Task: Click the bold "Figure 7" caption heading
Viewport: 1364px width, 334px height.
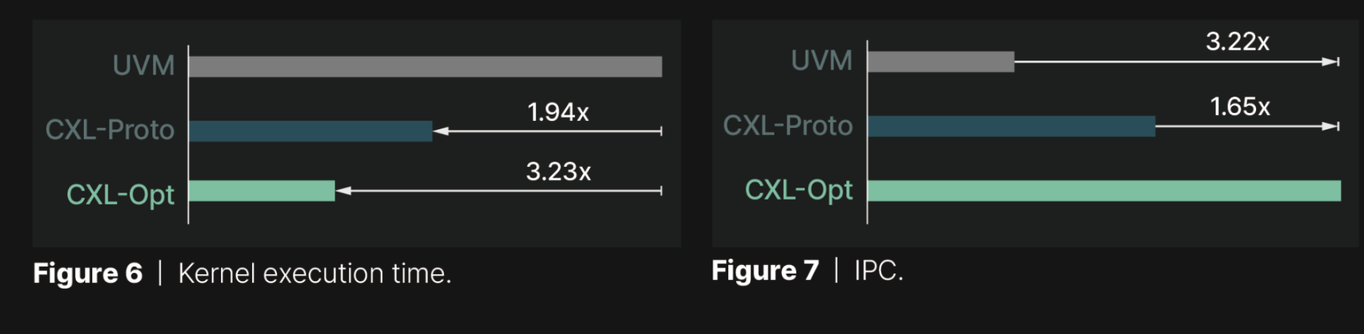Action: (x=765, y=271)
